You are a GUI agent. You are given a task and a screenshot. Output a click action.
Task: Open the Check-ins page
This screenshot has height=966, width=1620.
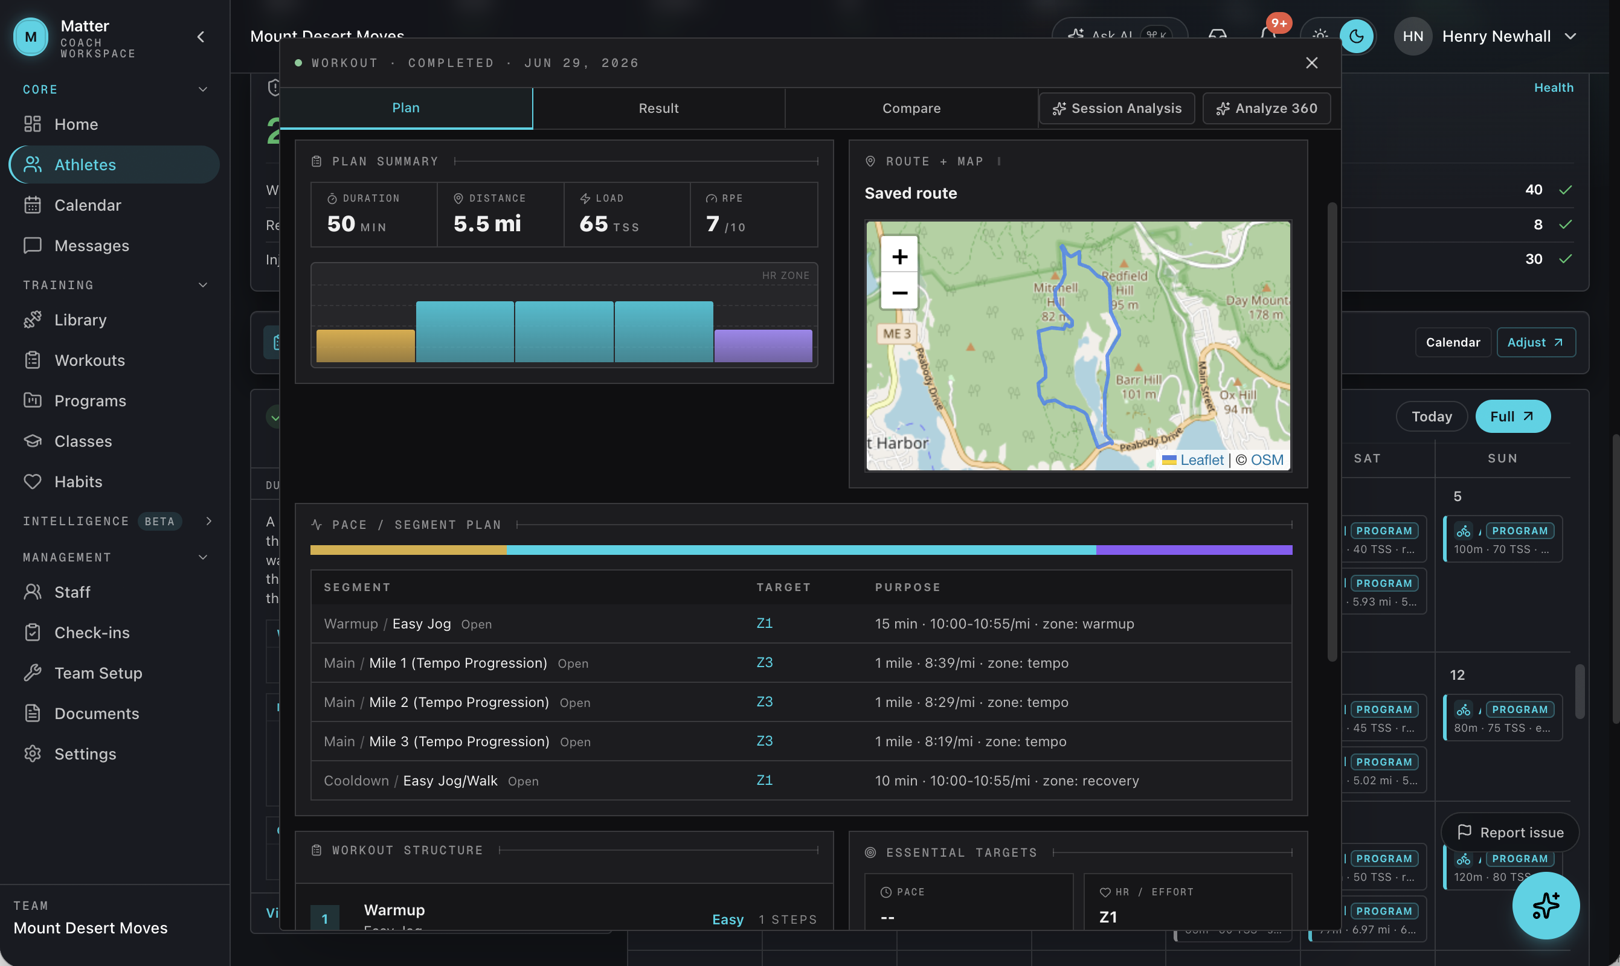(x=114, y=632)
